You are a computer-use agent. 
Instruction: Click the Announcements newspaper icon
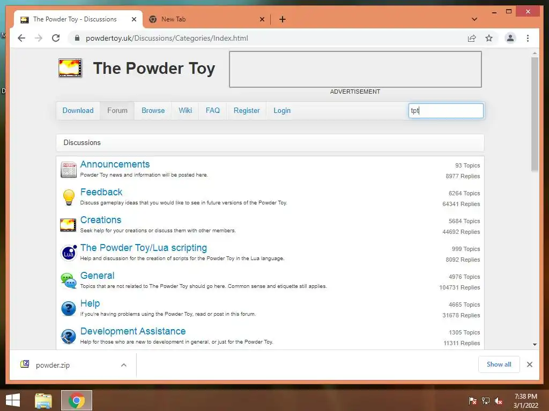click(69, 170)
